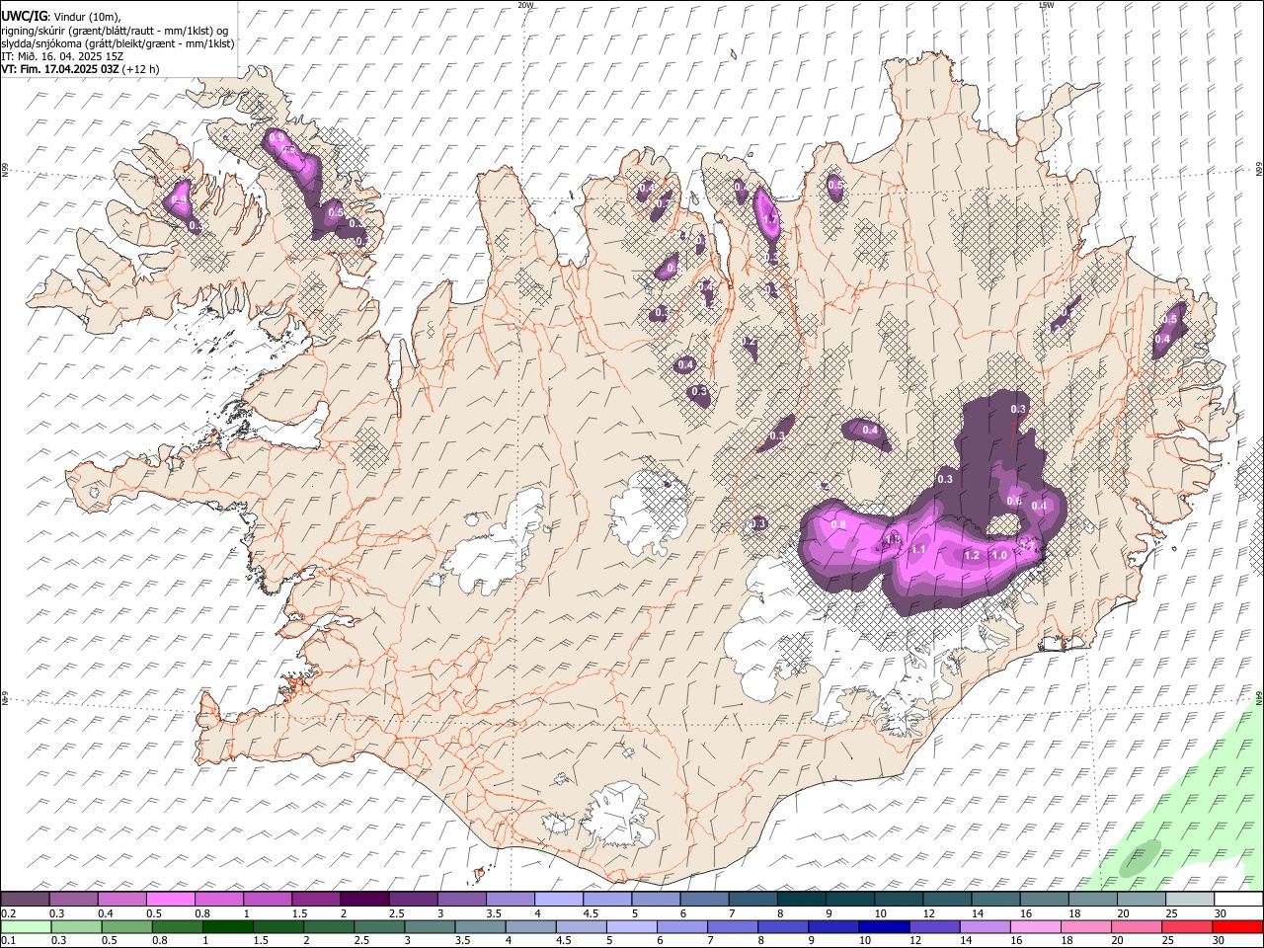The width and height of the screenshot is (1264, 948).
Task: Click the '4.5' label under upper legend
Action: 591,913
